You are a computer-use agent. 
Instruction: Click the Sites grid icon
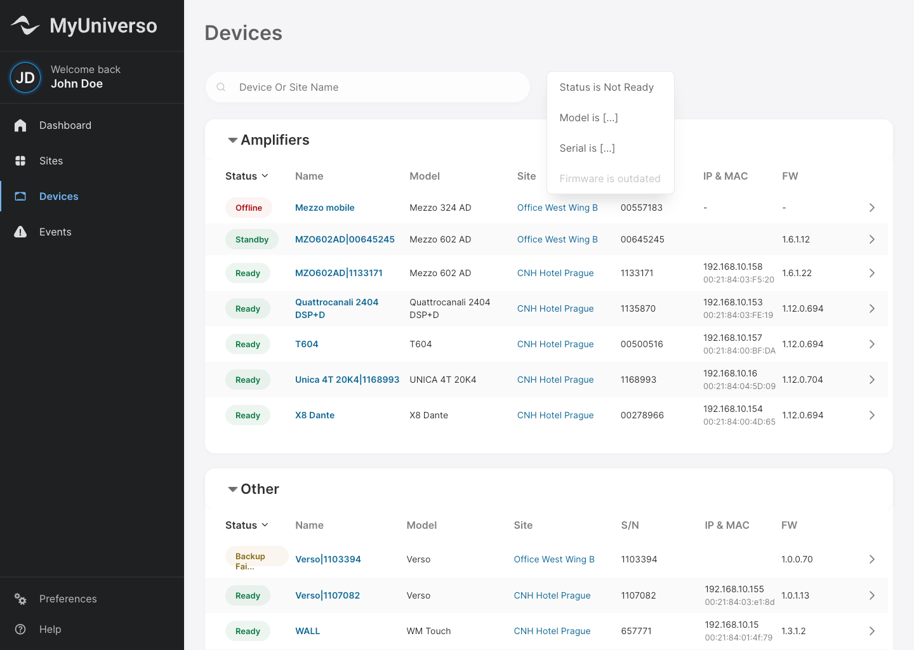point(20,161)
